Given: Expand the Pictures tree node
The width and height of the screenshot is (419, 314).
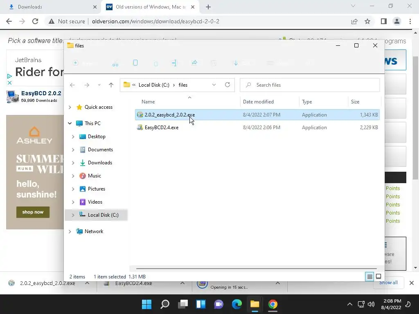Looking at the screenshot, I should 73,189.
